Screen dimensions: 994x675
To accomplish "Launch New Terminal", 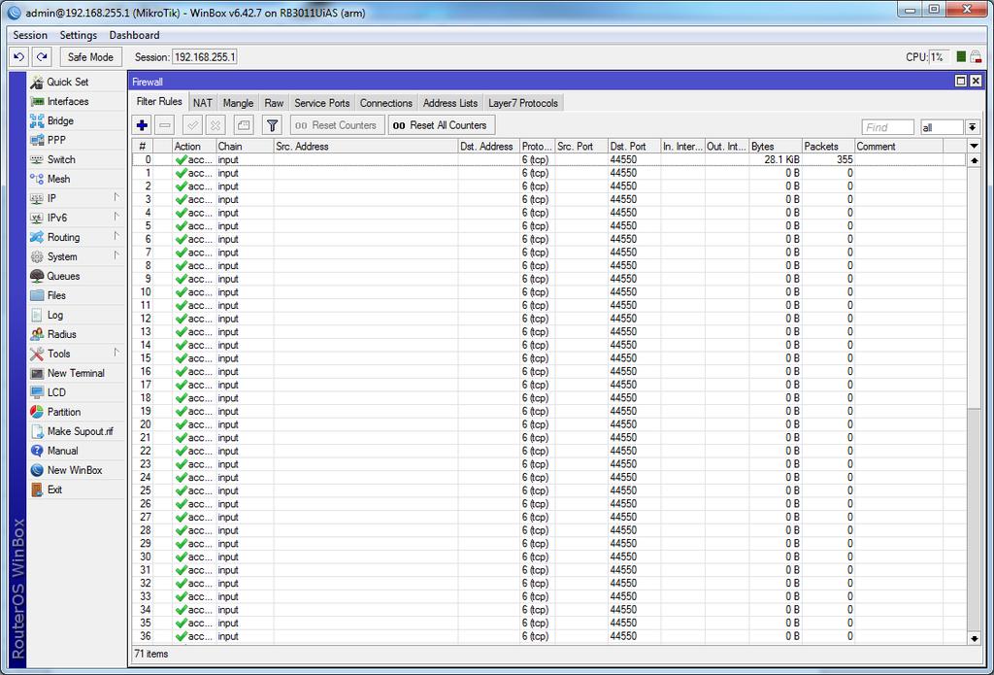I will [x=76, y=373].
